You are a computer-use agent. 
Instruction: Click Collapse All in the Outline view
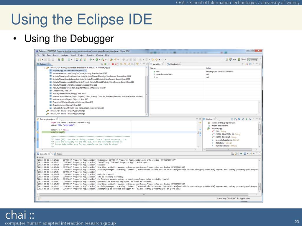click(x=232, y=119)
